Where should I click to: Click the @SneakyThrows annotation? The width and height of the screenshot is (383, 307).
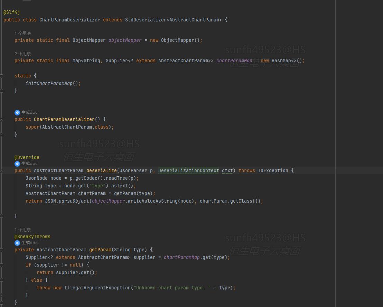[x=32, y=237]
